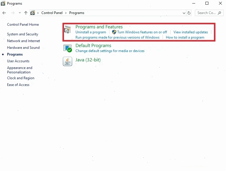Open the Programs and Features heading

pyautogui.click(x=99, y=27)
